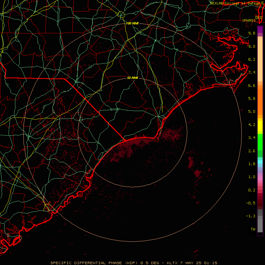Viewport: 265px width, 265px height.
Task: Click the 2.6 scale value
Action: (252, 151)
